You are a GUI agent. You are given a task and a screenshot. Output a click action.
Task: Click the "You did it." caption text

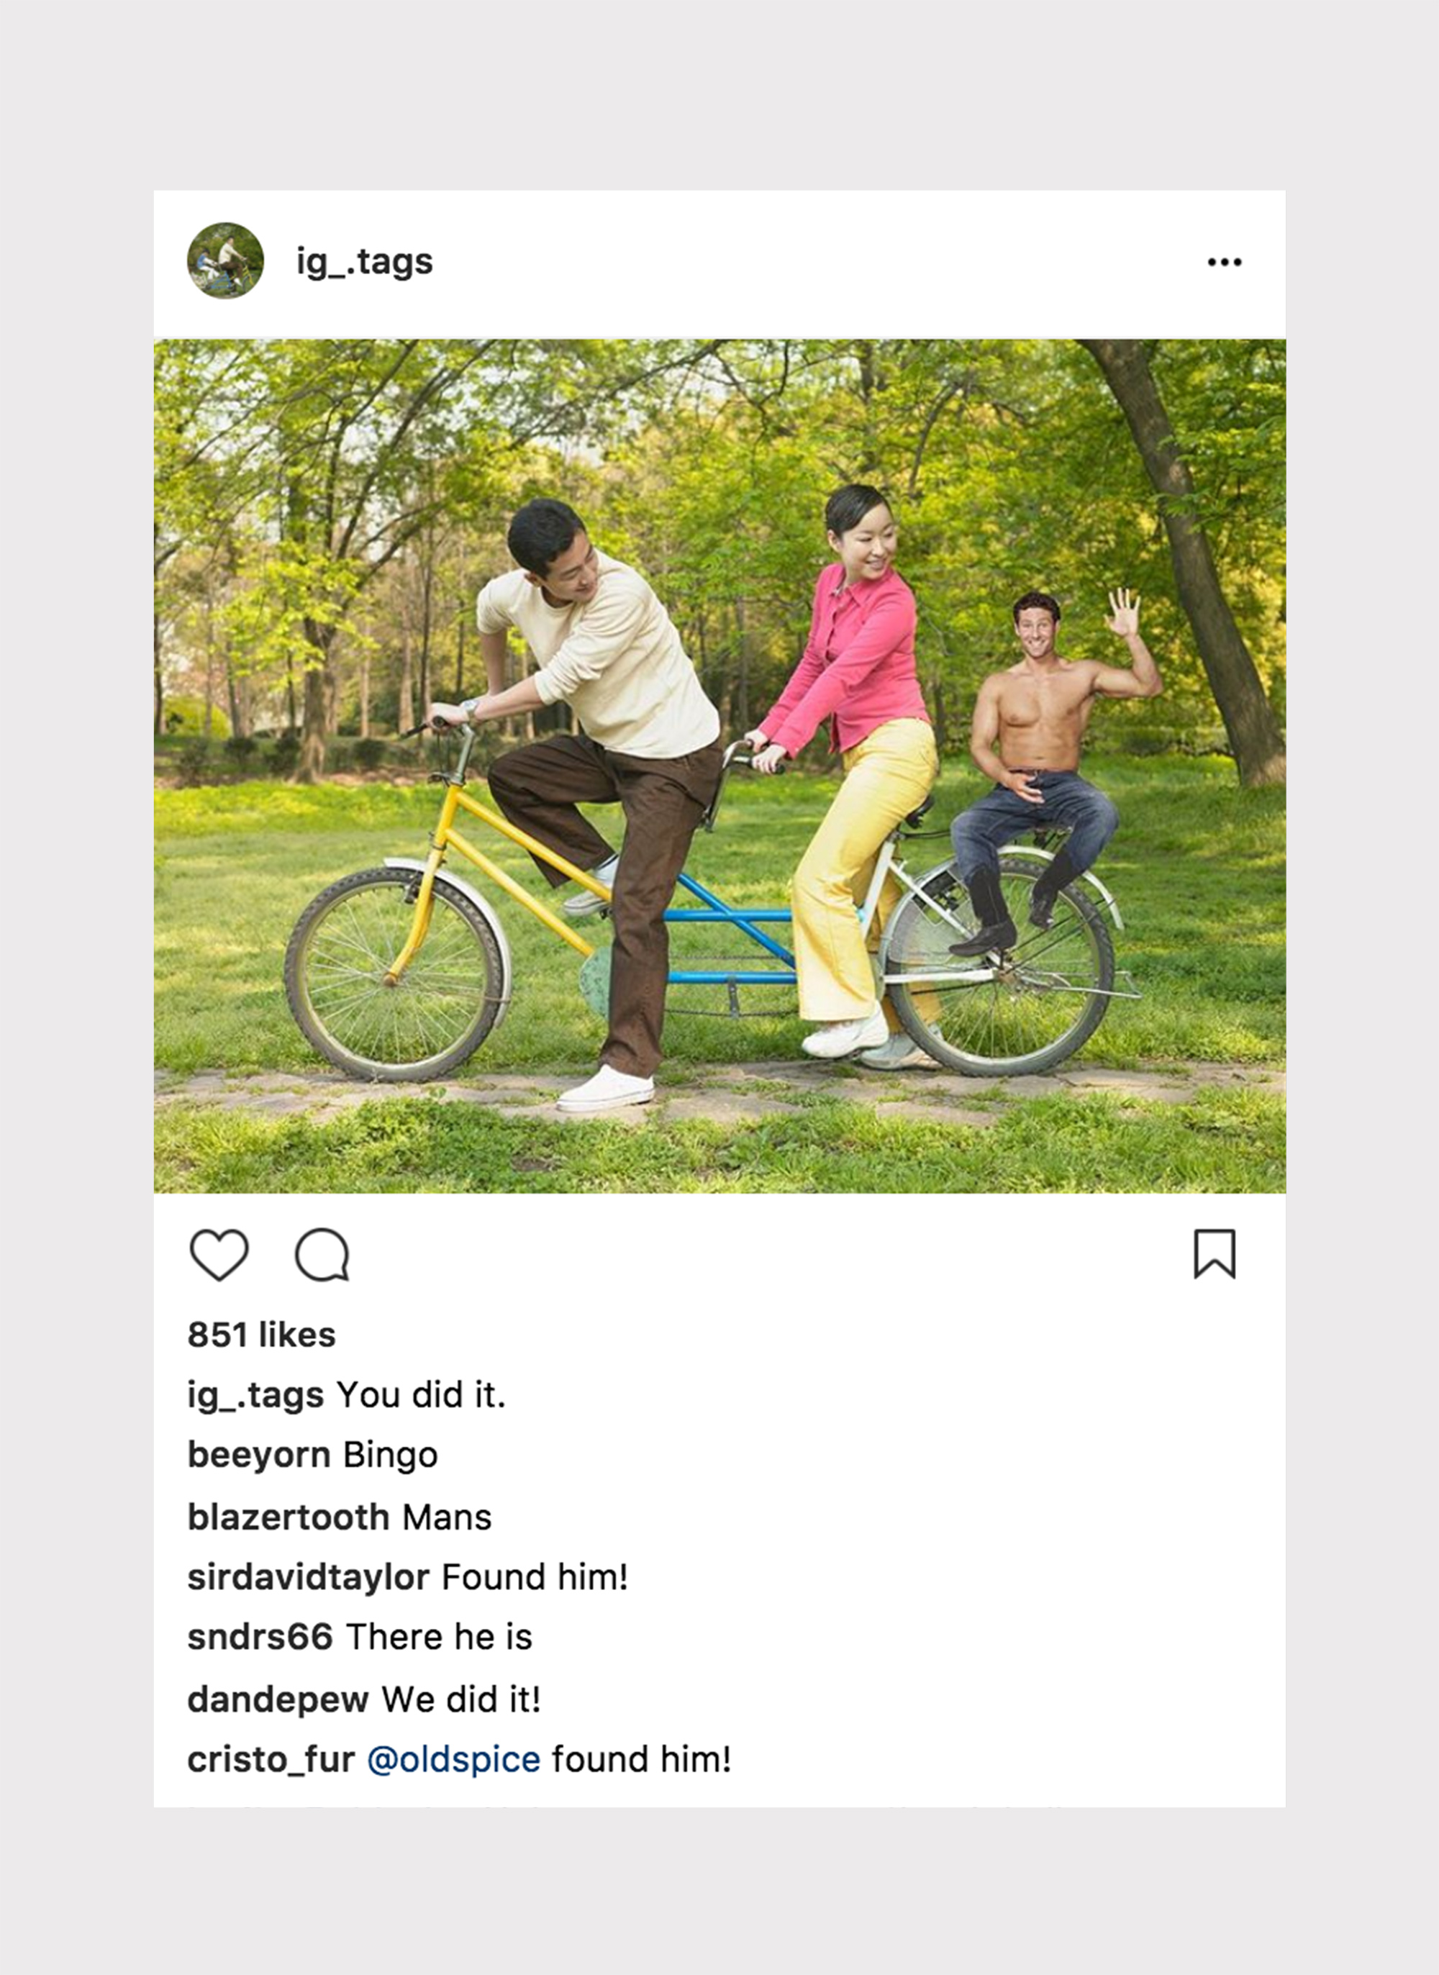point(422,1395)
